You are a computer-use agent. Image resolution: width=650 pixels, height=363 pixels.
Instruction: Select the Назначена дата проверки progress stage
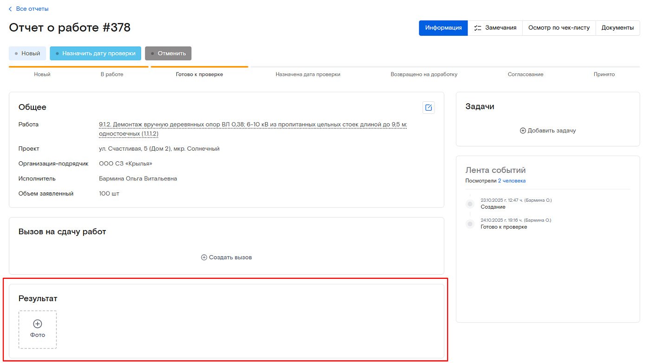pos(308,74)
